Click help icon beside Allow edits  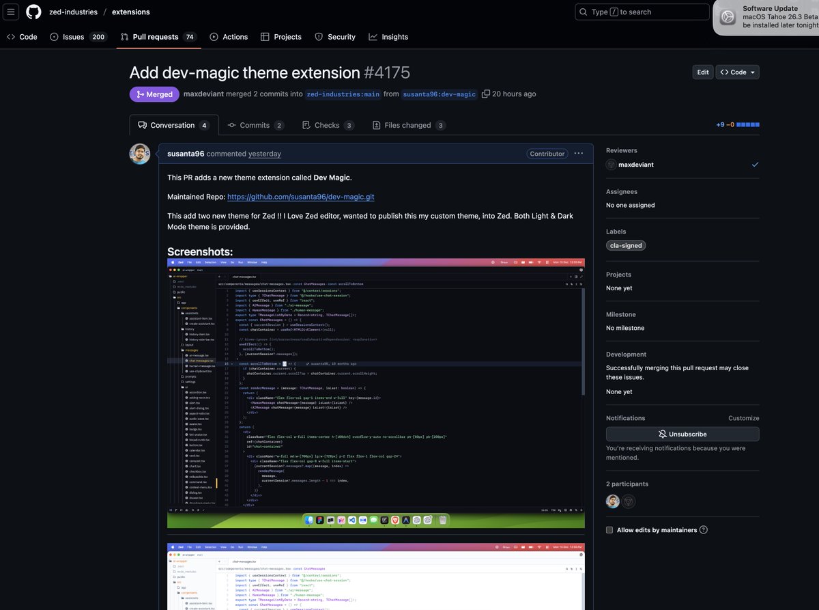click(704, 530)
